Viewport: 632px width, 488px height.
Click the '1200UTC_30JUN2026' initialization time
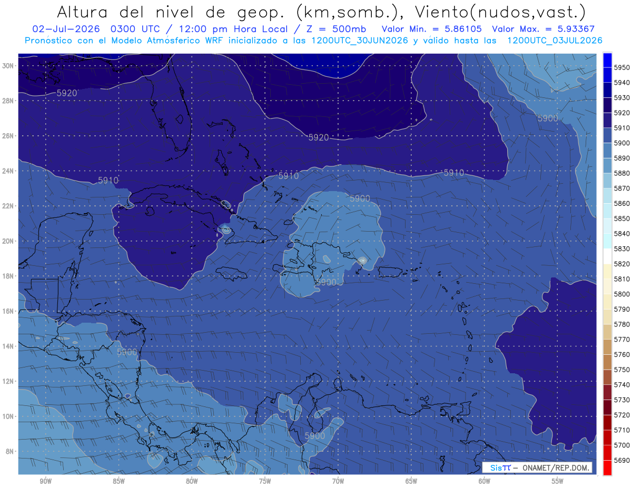click(x=360, y=40)
